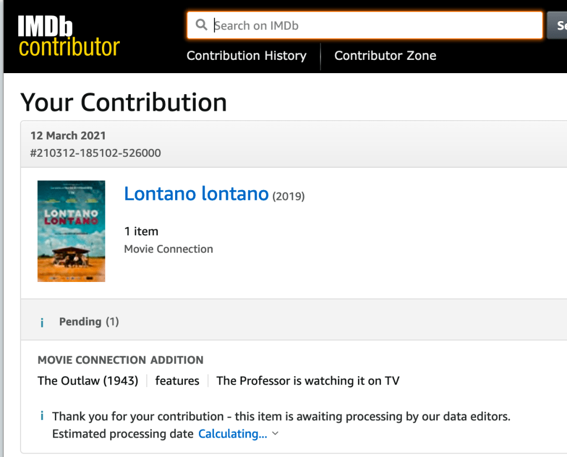Go to Contributor Zone

pyautogui.click(x=385, y=55)
